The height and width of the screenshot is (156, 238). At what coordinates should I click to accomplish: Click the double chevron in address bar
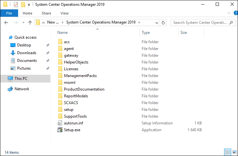tap(43, 23)
